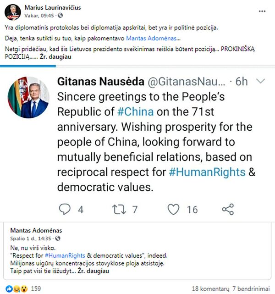Click the globe icon beside Spalio 1 d., 14:35
The height and width of the screenshot is (294, 275).
[x=58, y=239]
